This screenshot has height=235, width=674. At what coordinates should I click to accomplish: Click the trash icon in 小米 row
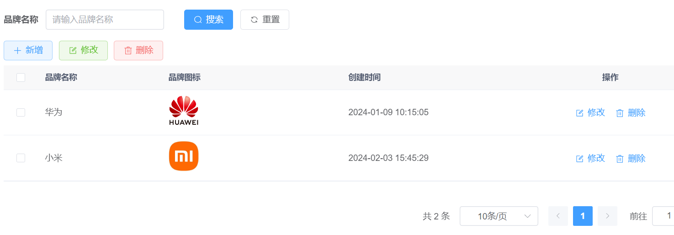pos(620,159)
